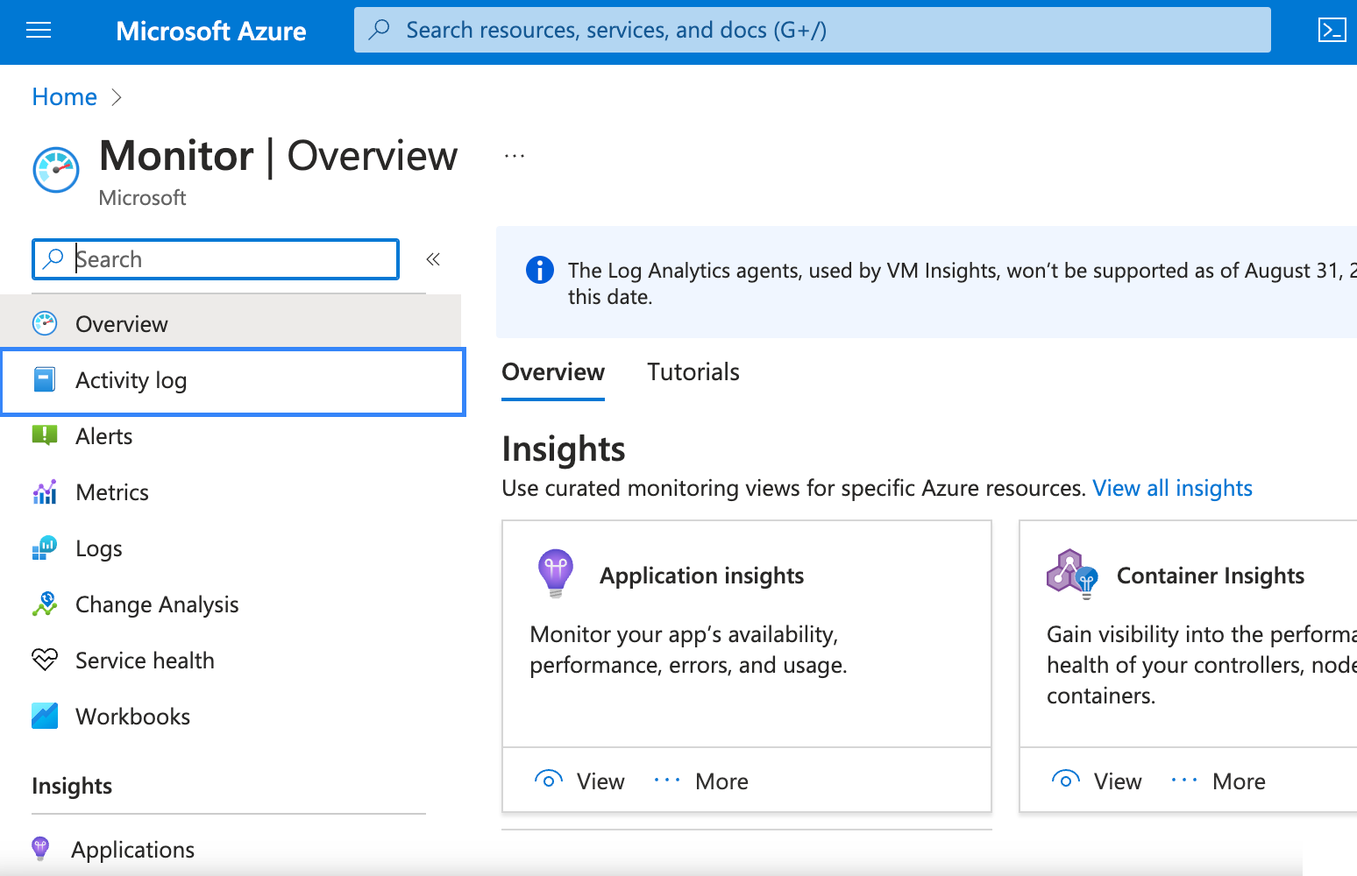Focus the sidebar Search field
The width and height of the screenshot is (1357, 876).
pyautogui.click(x=216, y=258)
